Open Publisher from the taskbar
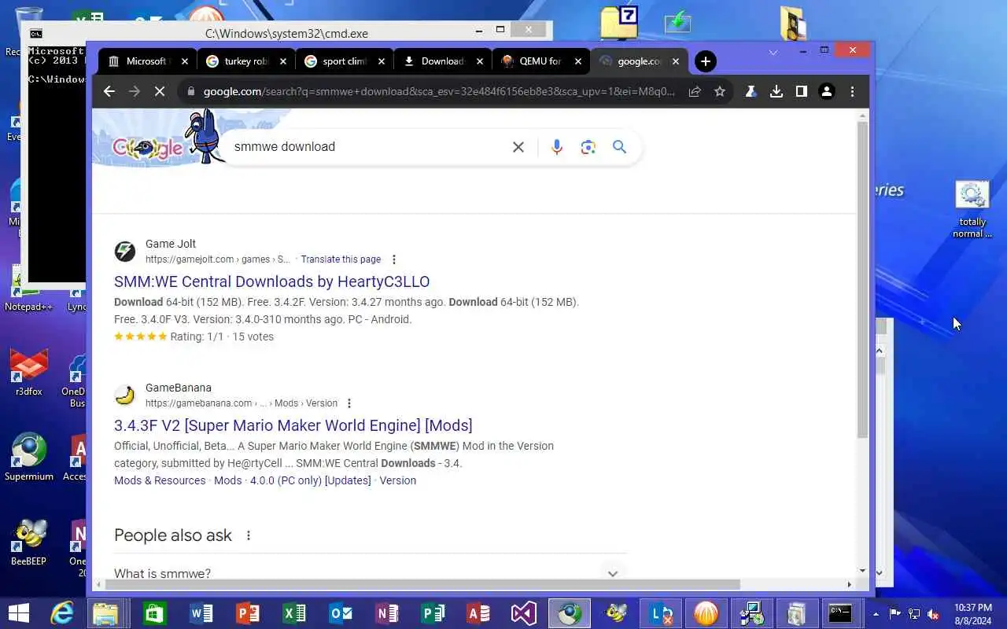Screen dimensions: 1007x629 click(x=433, y=613)
